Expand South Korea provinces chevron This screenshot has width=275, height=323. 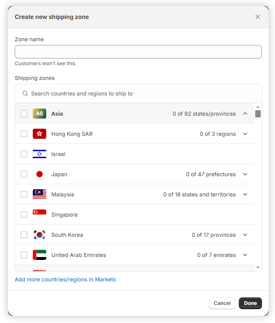coord(245,235)
